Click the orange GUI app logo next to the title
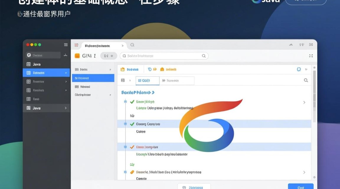Image resolution: width=340 pixels, height=189 pixels. click(77, 56)
